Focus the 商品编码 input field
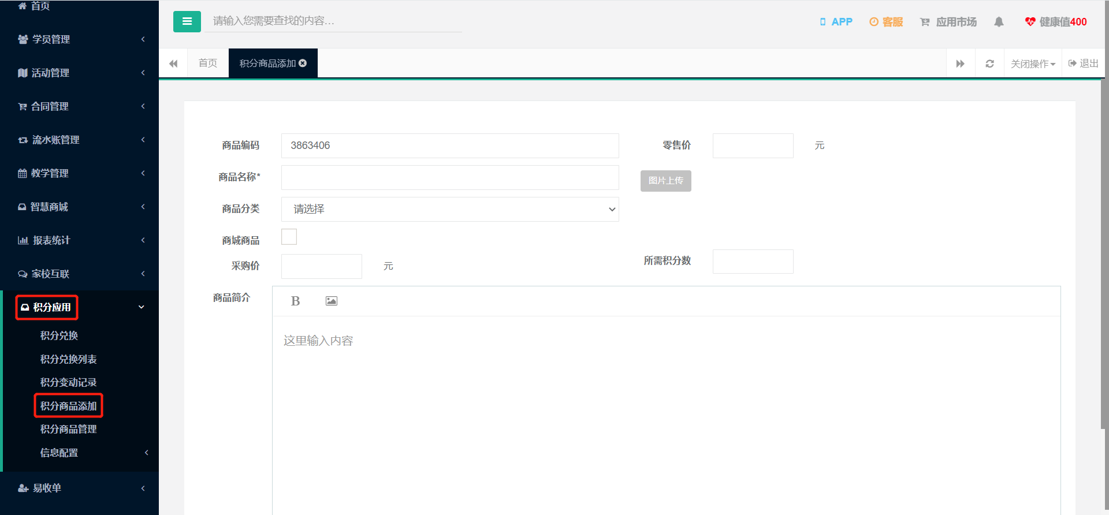Viewport: 1109px width, 515px height. coord(450,145)
